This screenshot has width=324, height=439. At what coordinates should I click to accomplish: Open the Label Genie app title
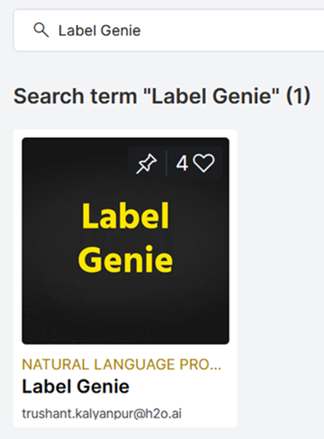75,386
